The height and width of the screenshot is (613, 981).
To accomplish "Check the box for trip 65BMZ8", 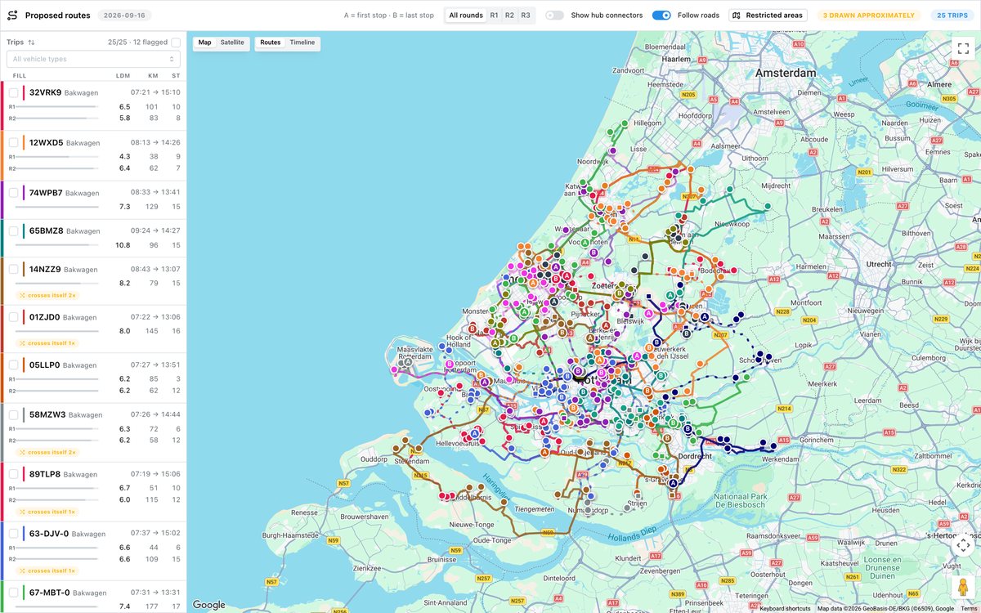I will coord(13,231).
